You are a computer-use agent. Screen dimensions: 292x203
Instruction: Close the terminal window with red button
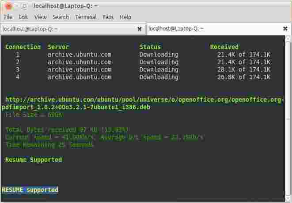click(x=8, y=6)
